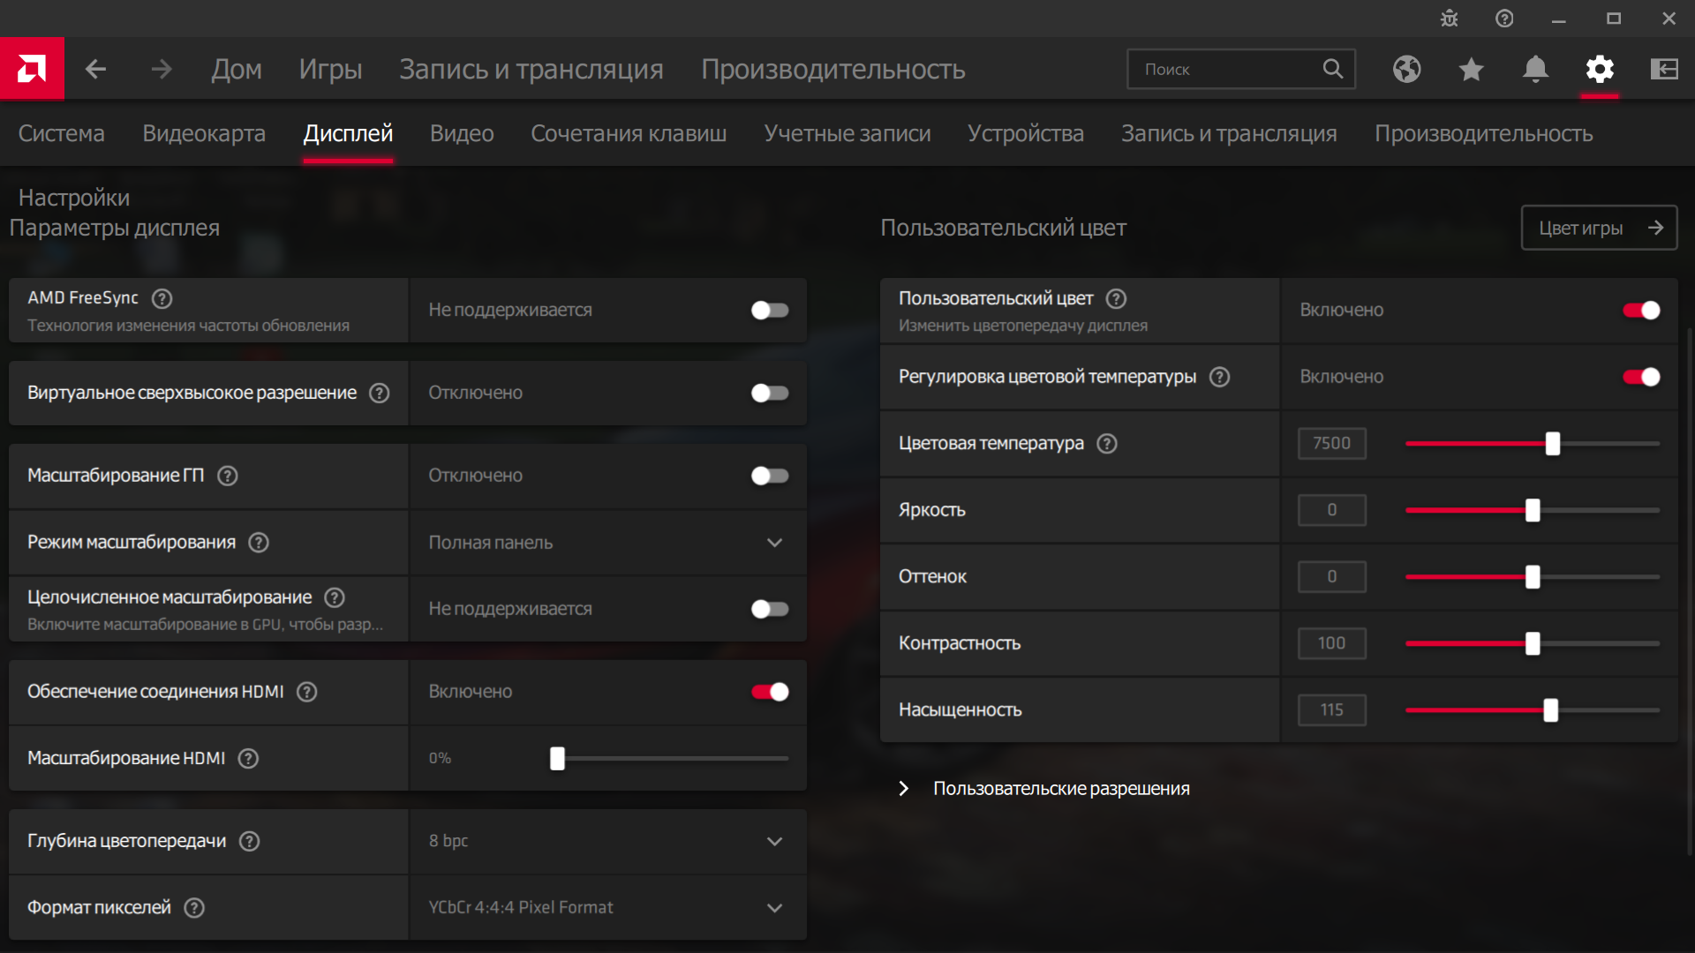Image resolution: width=1695 pixels, height=953 pixels.
Task: Click the Цвет игры button
Action: (1599, 228)
